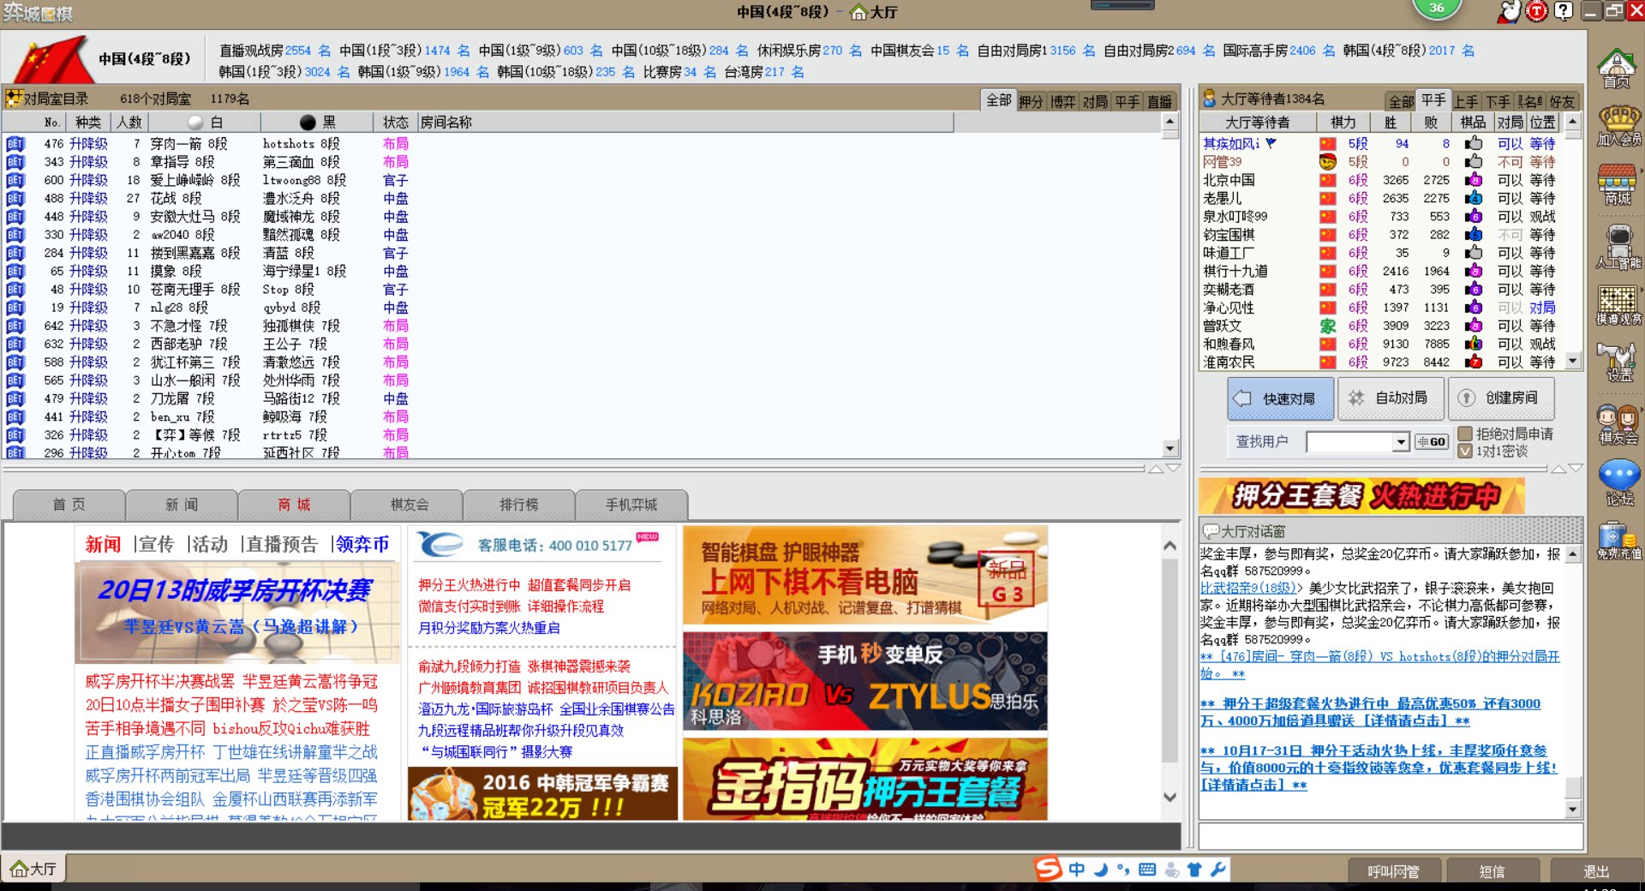Open the 排行榜 tab in the web panel
The height and width of the screenshot is (891, 1645).
coord(517,505)
